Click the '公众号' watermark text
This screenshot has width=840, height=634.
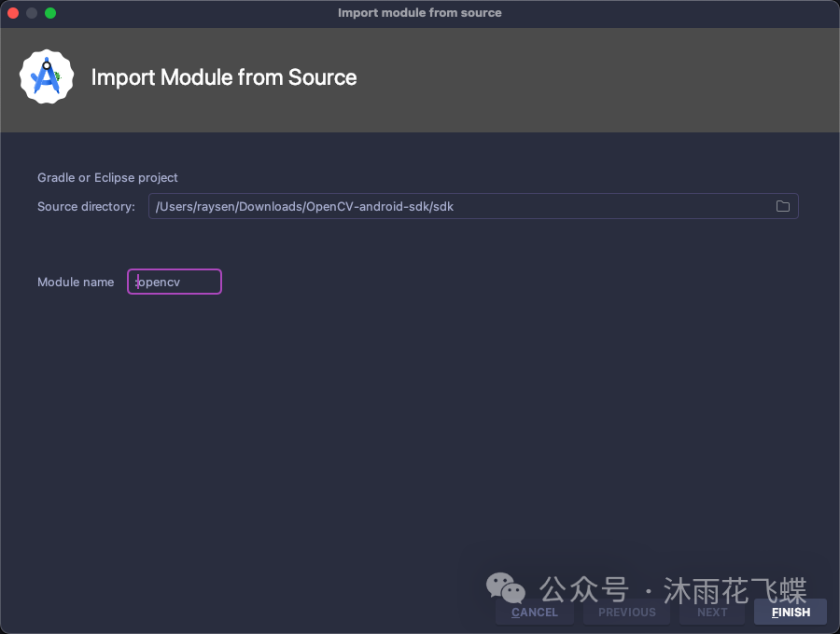pos(583,590)
